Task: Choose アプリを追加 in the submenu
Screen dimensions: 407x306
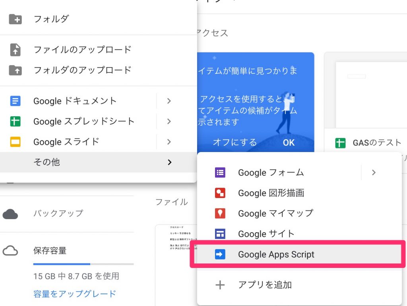Action: click(265, 285)
